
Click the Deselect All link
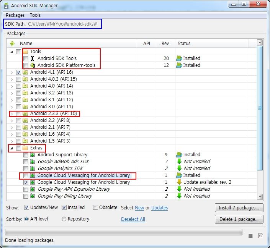[133, 219]
